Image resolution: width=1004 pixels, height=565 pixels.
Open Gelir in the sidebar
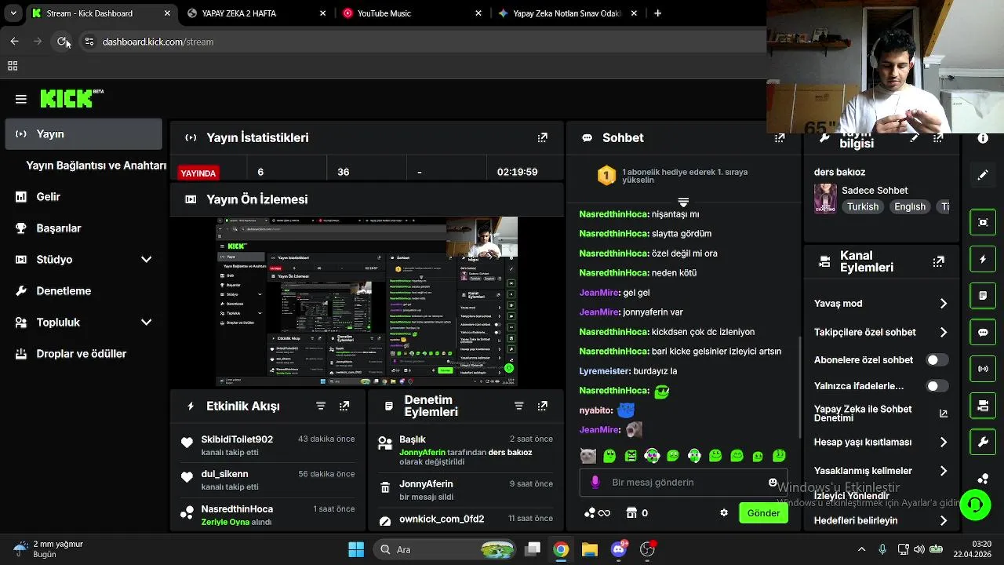(83, 197)
